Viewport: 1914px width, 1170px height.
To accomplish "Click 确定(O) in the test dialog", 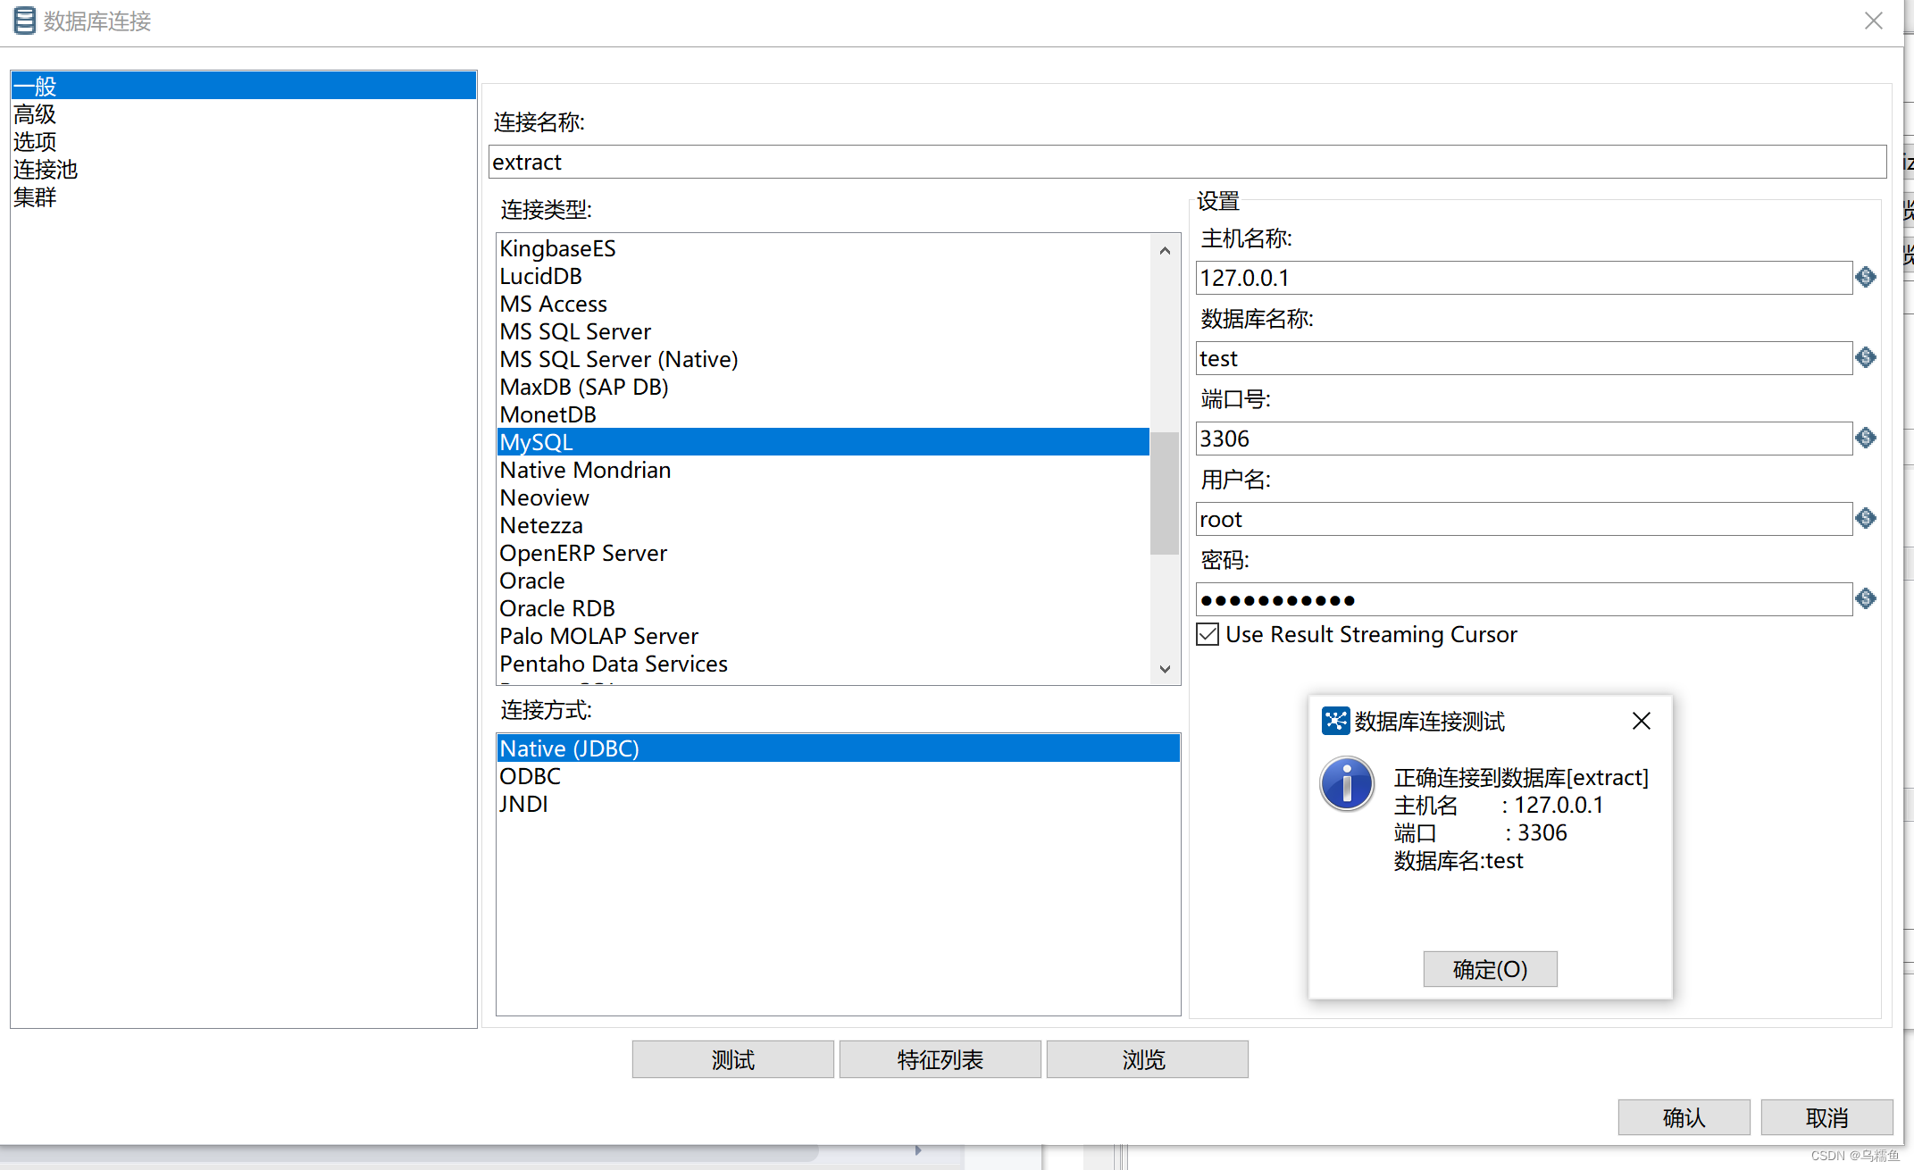I will click(x=1490, y=969).
